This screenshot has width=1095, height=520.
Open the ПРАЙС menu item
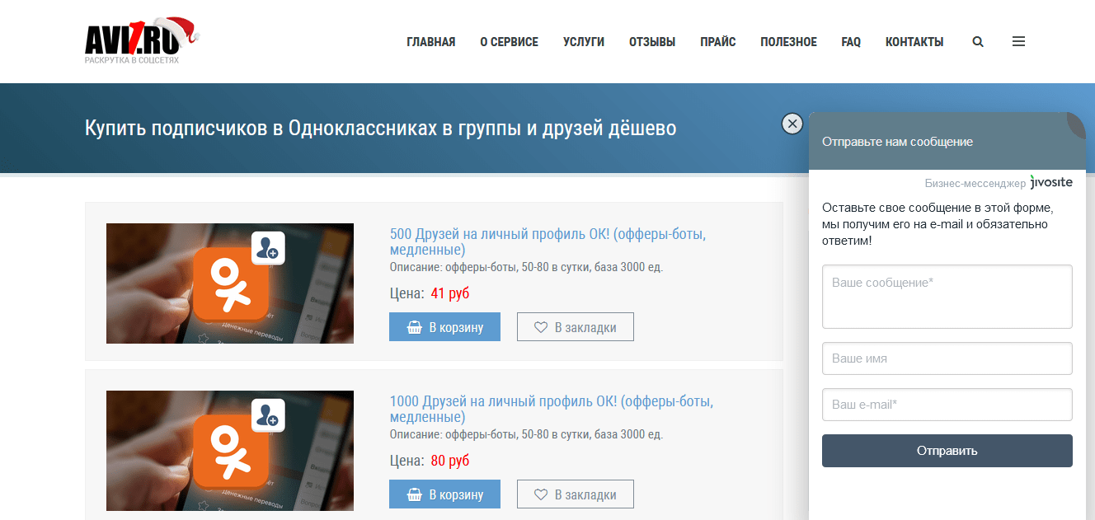(x=718, y=42)
